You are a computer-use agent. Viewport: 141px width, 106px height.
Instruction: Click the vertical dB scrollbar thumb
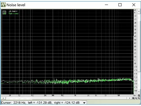click(x=139, y=46)
